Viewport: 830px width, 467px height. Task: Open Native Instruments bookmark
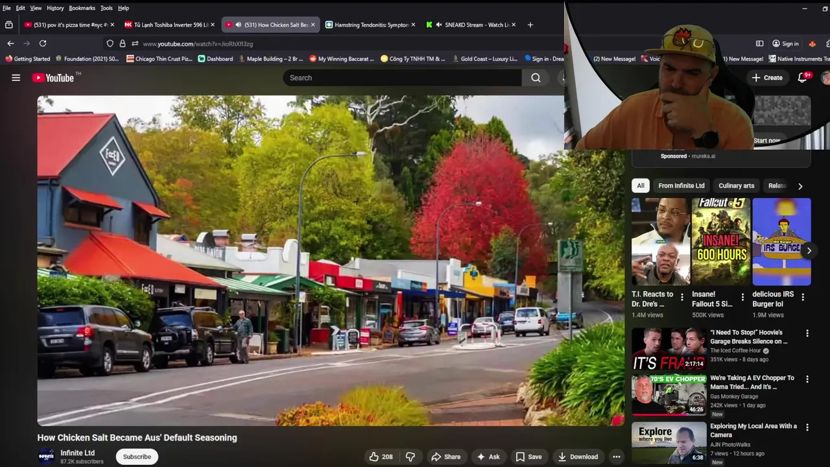click(x=799, y=58)
